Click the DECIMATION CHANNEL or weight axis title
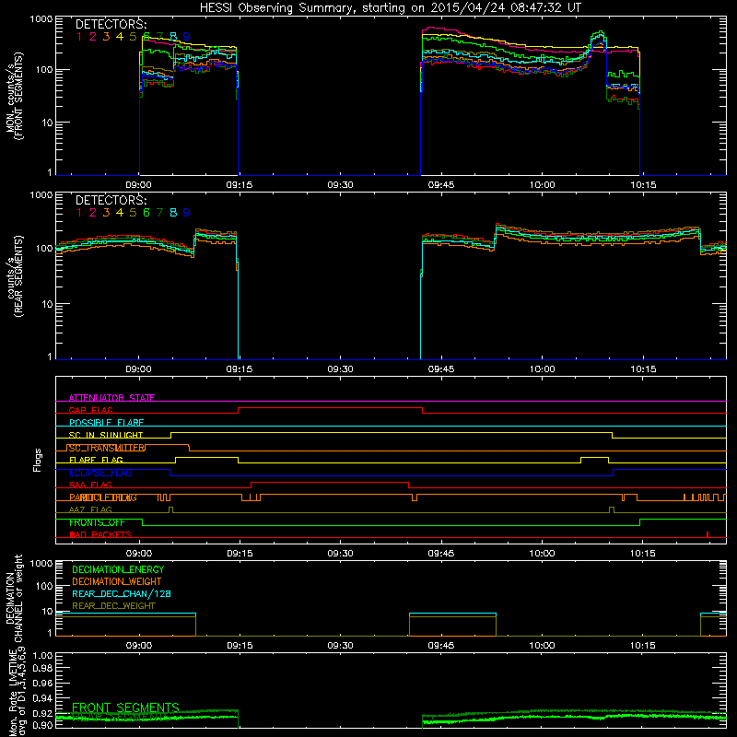This screenshot has width=737, height=737. (14, 598)
